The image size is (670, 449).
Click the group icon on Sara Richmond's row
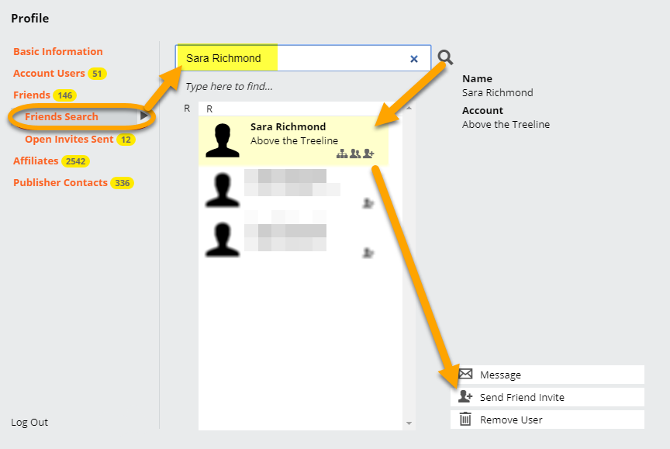click(354, 154)
